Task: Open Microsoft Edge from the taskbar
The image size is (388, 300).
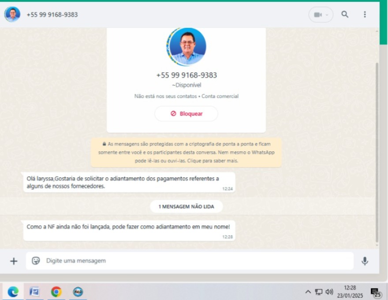Action: (13, 292)
